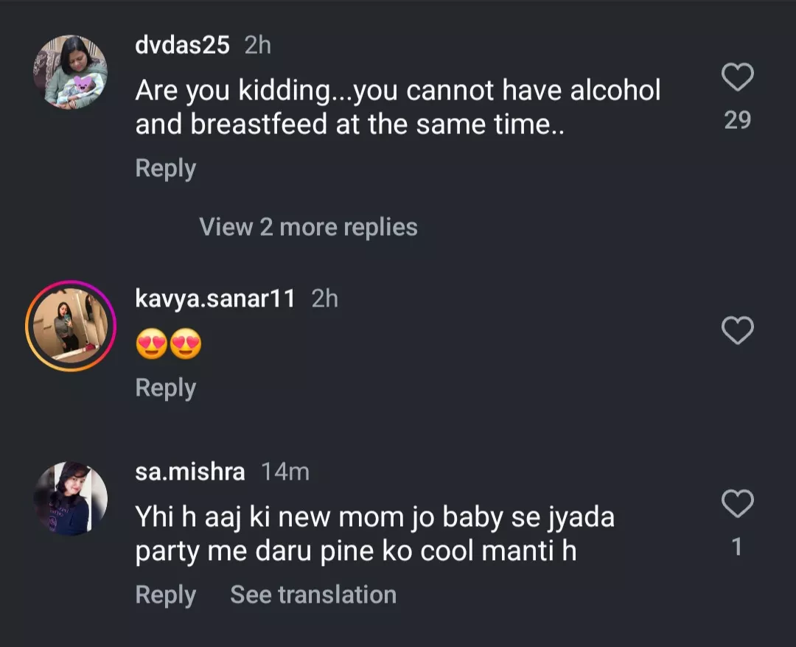796x647 pixels.
Task: Reply to sa.mishra's comment
Action: pyautogui.click(x=166, y=595)
